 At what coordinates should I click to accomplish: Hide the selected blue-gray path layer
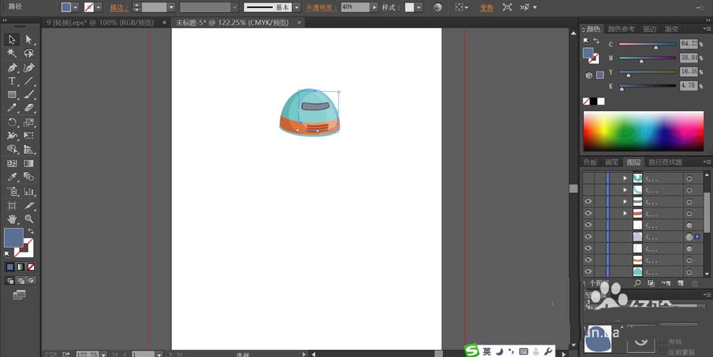588,237
